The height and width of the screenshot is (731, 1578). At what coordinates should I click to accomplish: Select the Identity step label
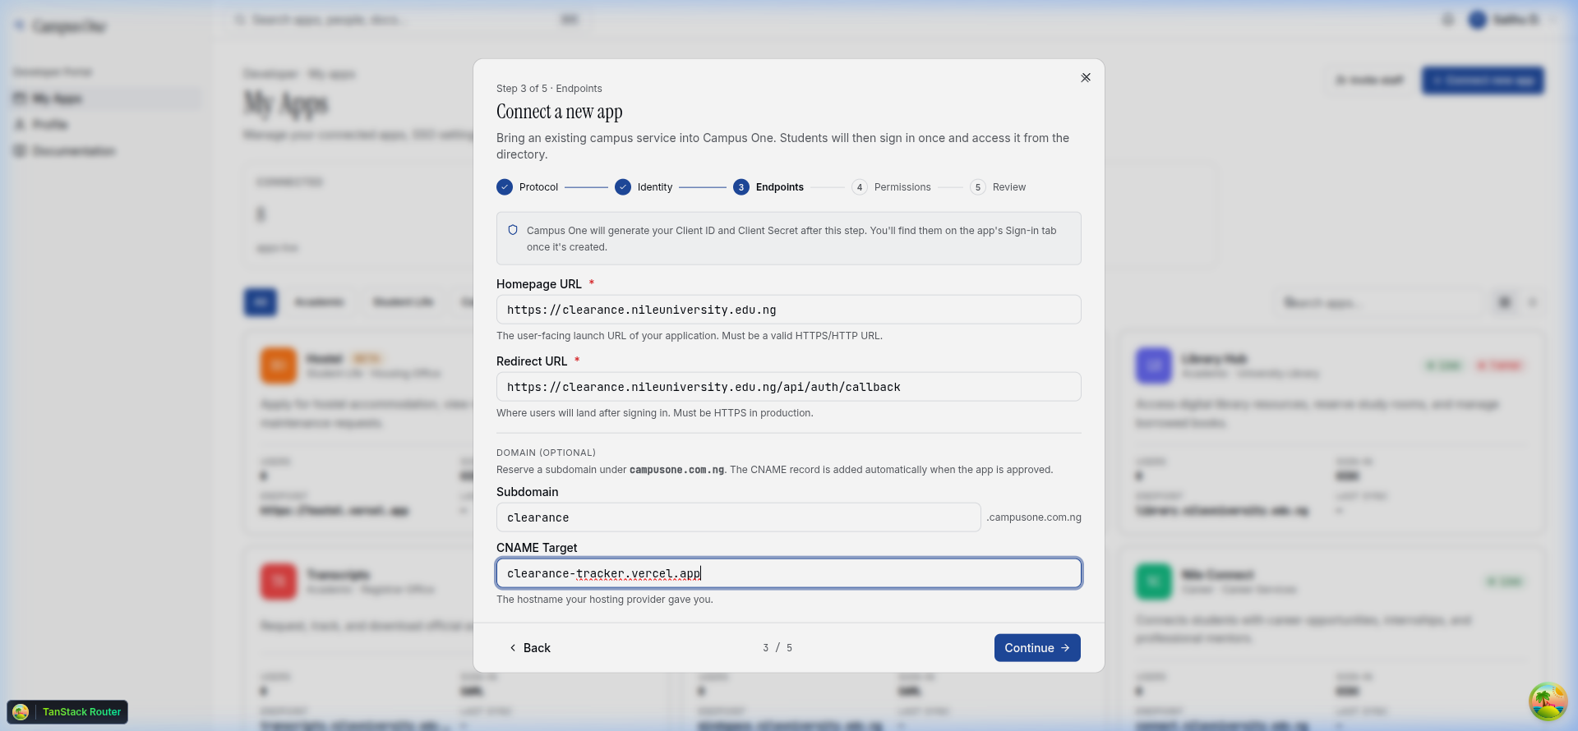(655, 187)
